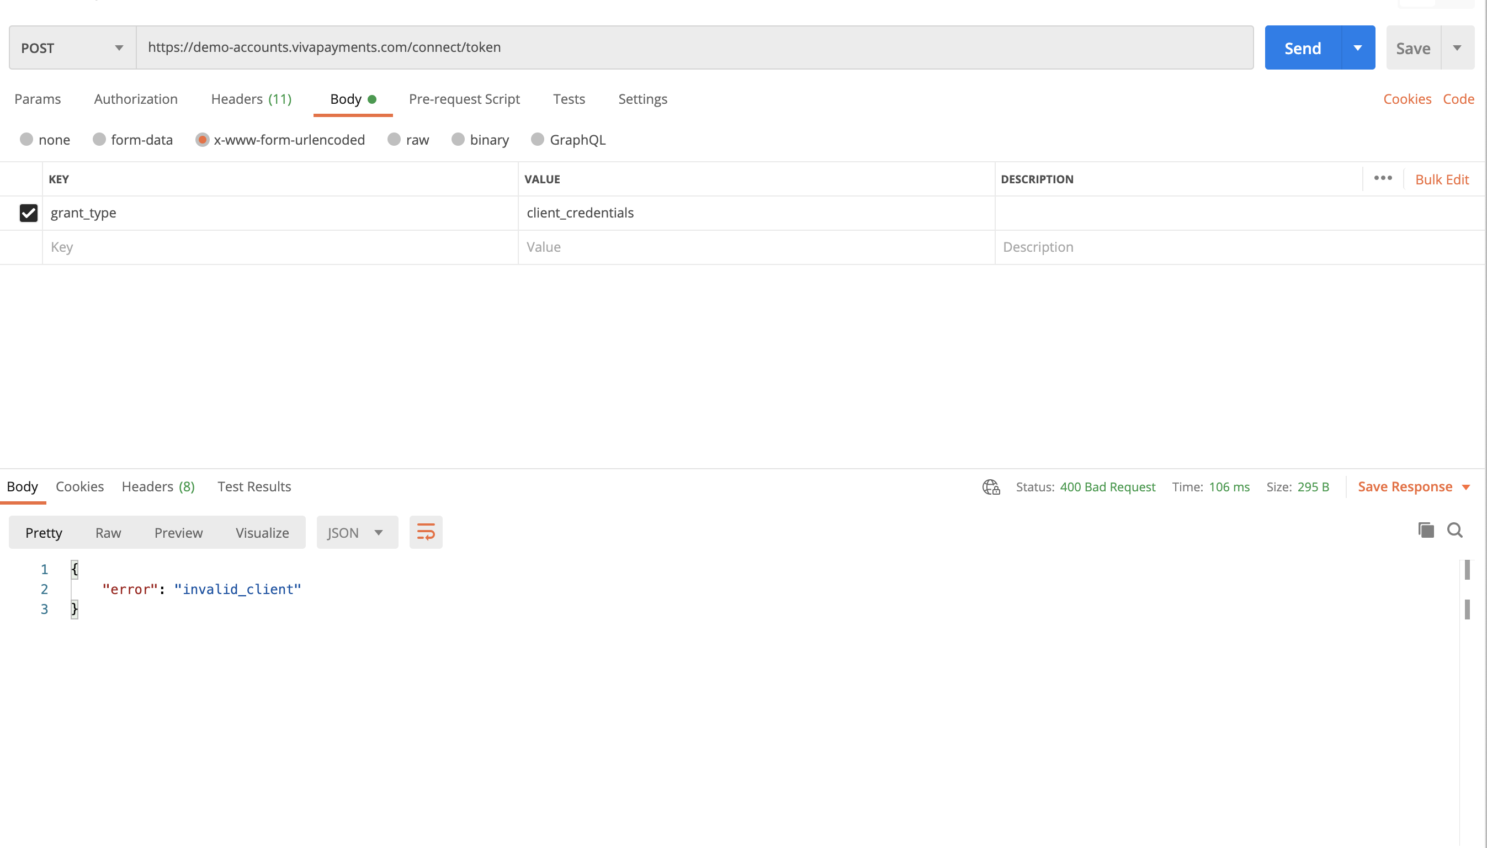Click the blue Send button
Image resolution: width=1487 pixels, height=848 pixels.
point(1303,48)
